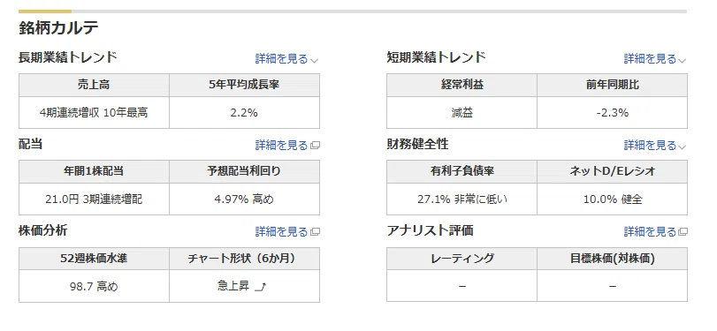Click the 4期連続増収 10年最高 cell

(94, 113)
